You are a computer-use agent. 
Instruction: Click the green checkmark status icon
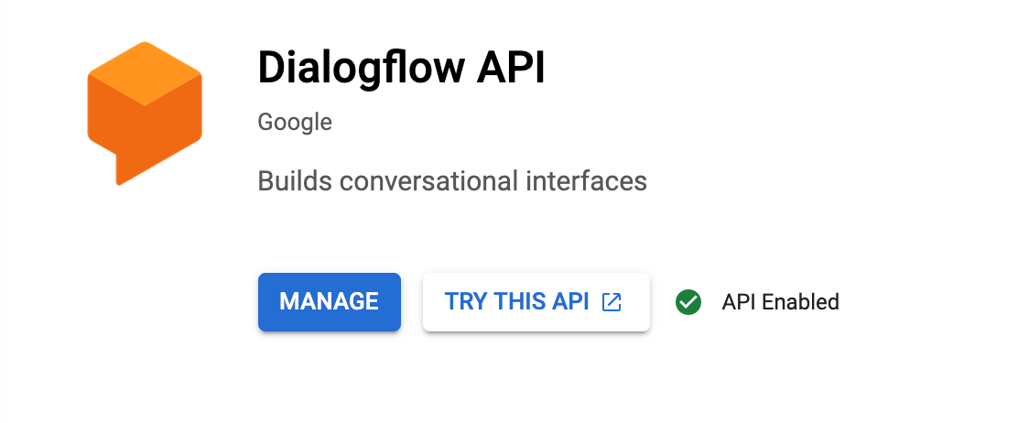[688, 302]
